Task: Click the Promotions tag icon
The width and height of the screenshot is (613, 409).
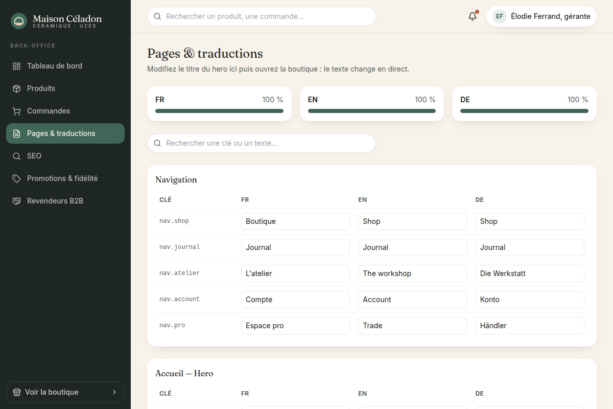Action: pos(17,178)
